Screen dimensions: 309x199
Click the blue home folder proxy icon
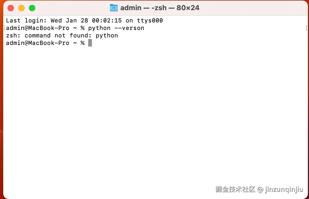click(114, 8)
